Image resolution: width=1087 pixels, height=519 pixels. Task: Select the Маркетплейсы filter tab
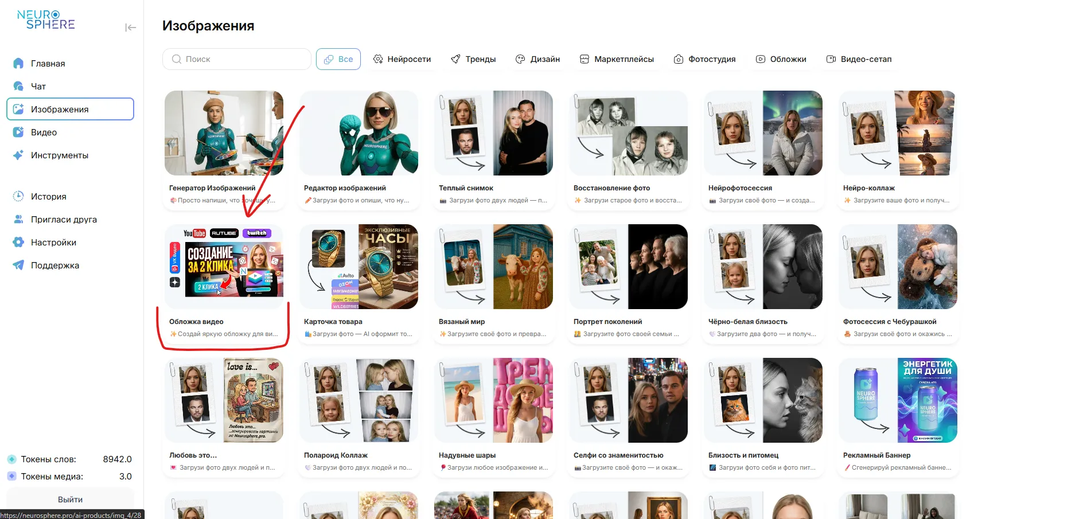[x=617, y=59]
